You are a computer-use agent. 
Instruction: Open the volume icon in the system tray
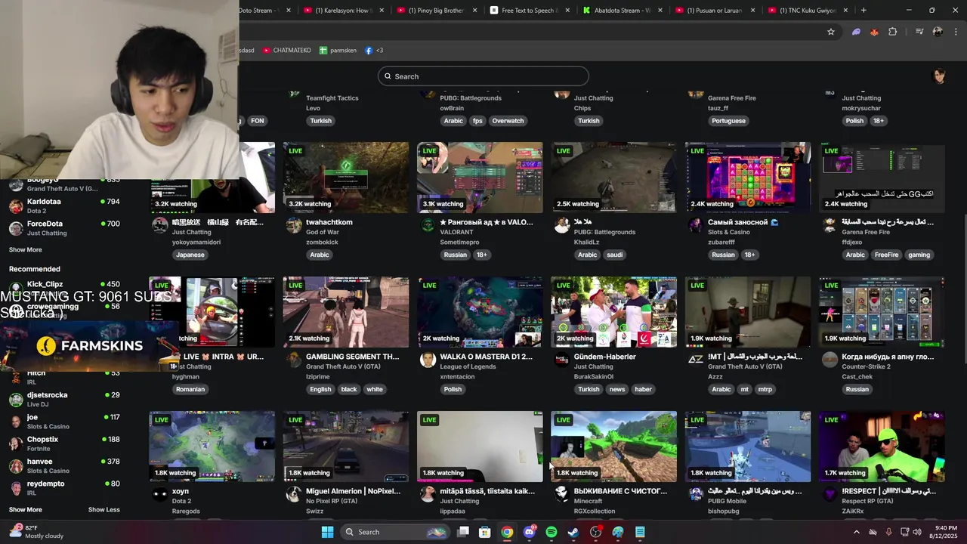point(917,532)
